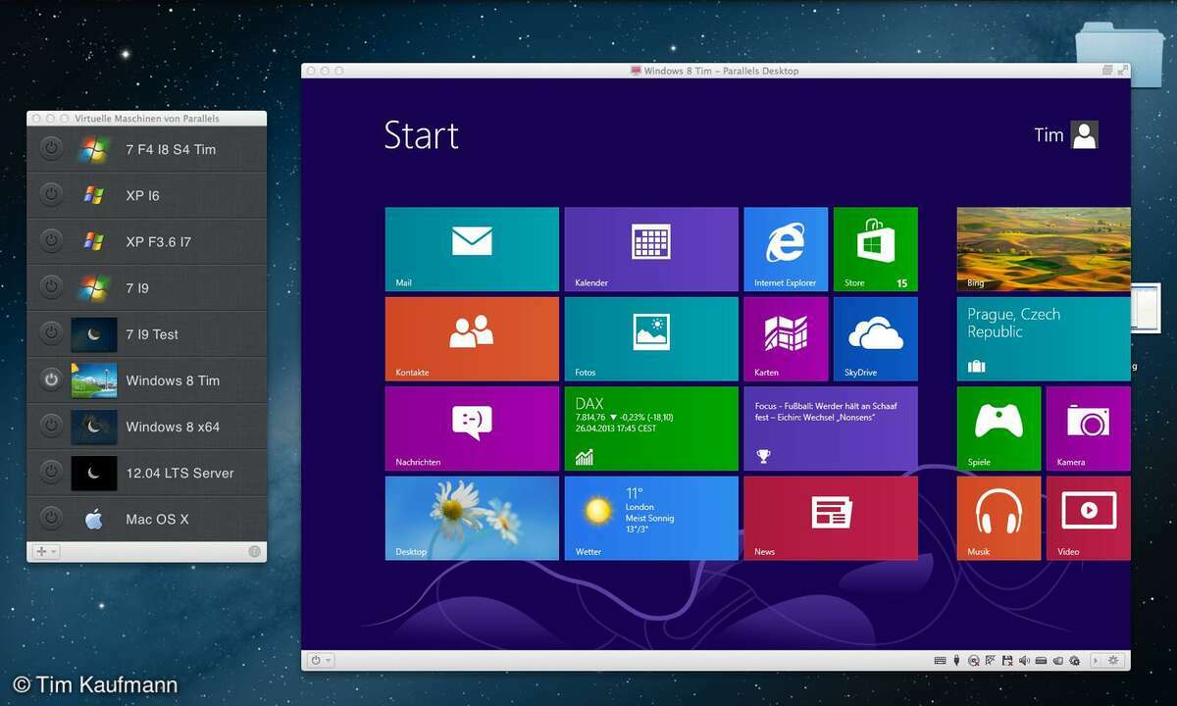Click the hard disk icon in status bar

click(x=1041, y=661)
